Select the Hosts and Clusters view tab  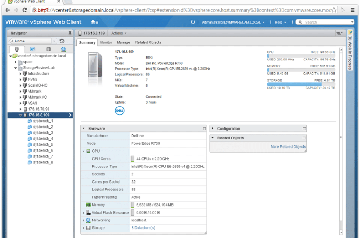(x=17, y=49)
